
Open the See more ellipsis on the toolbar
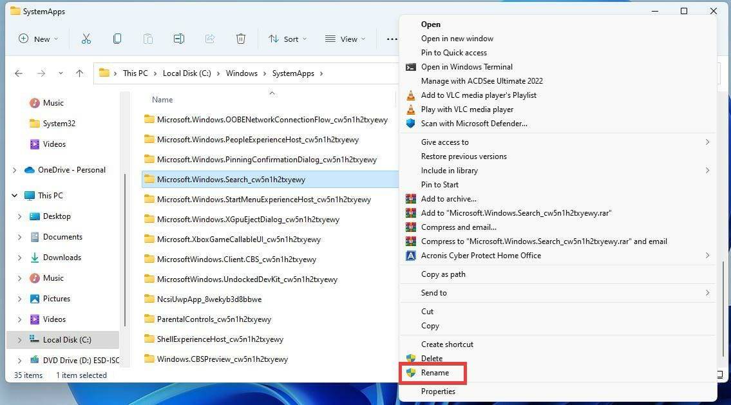click(392, 39)
